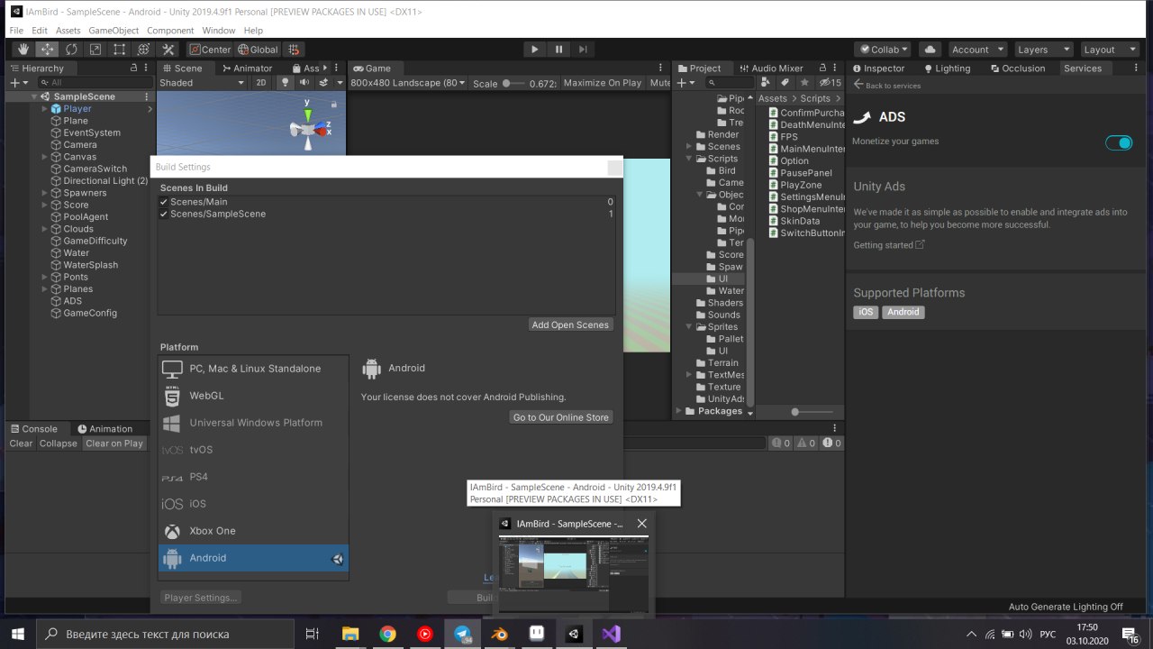Switch to Lighting tab
This screenshot has height=649, width=1153.
(x=947, y=68)
